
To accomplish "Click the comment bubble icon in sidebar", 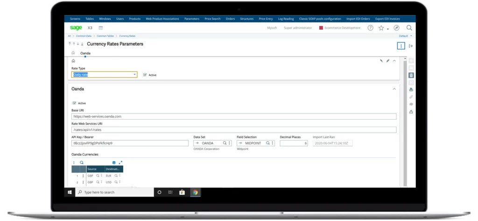I will coord(411,104).
